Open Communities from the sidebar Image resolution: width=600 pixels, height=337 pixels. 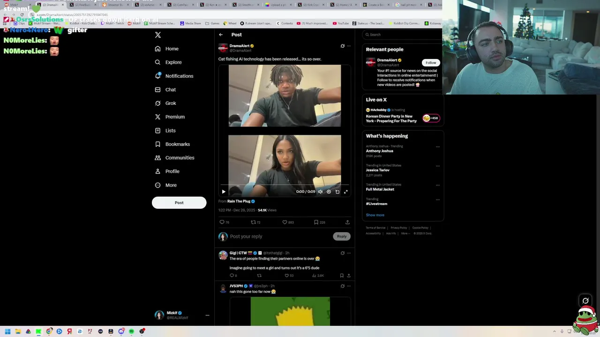coord(174,158)
